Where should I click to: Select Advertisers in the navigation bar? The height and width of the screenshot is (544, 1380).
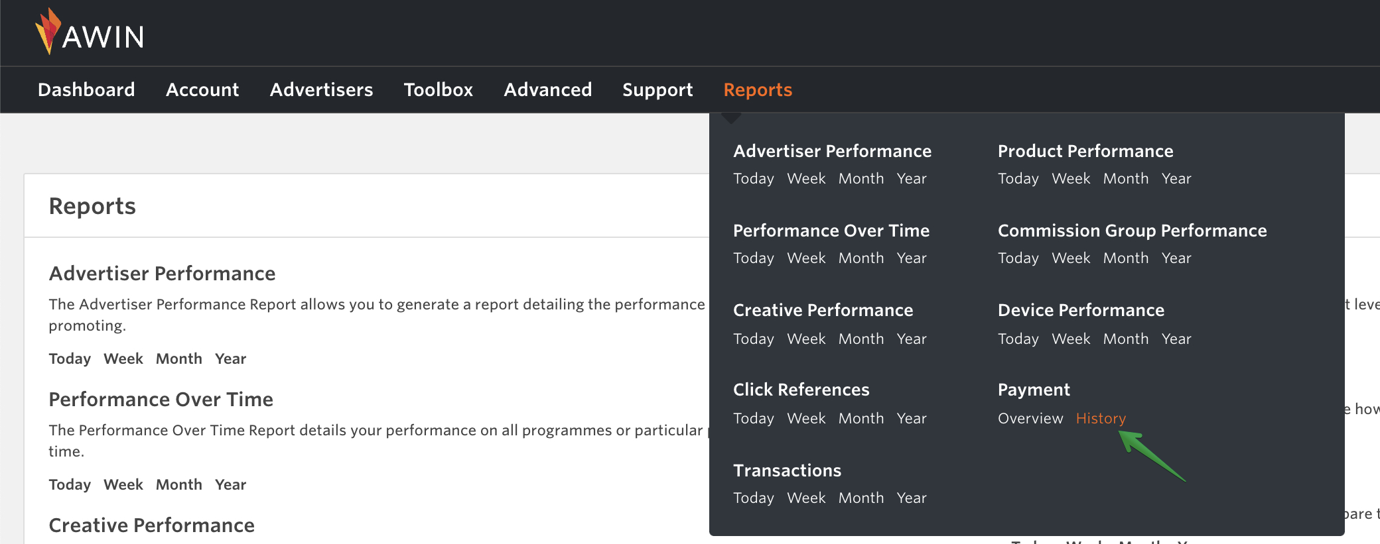click(x=321, y=89)
